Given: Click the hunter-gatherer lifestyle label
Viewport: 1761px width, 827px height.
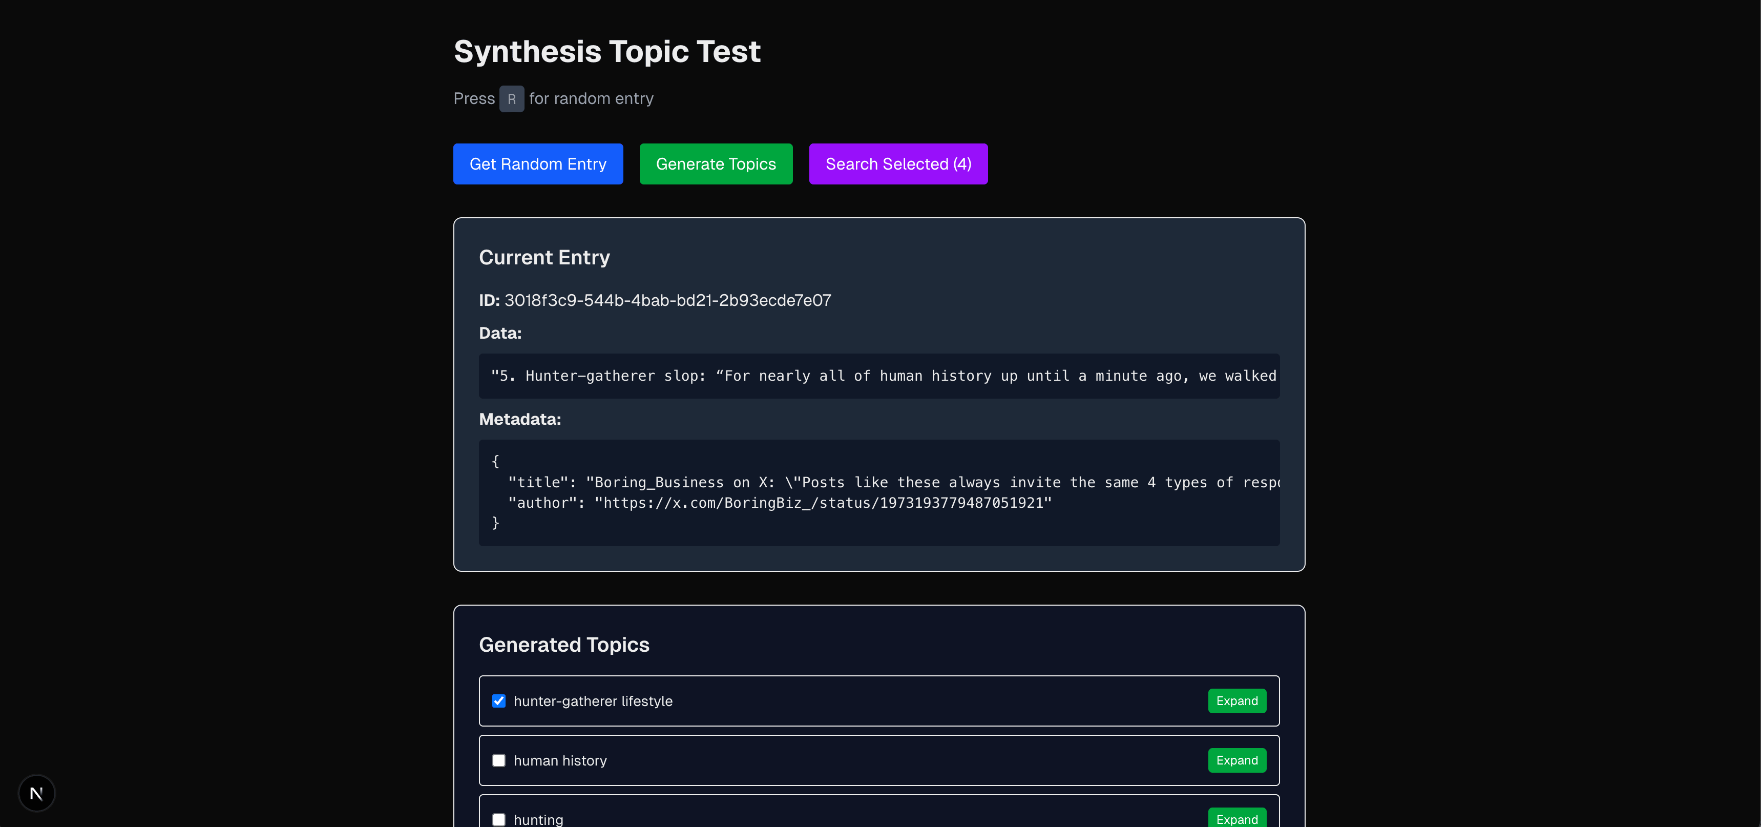Looking at the screenshot, I should pyautogui.click(x=593, y=701).
